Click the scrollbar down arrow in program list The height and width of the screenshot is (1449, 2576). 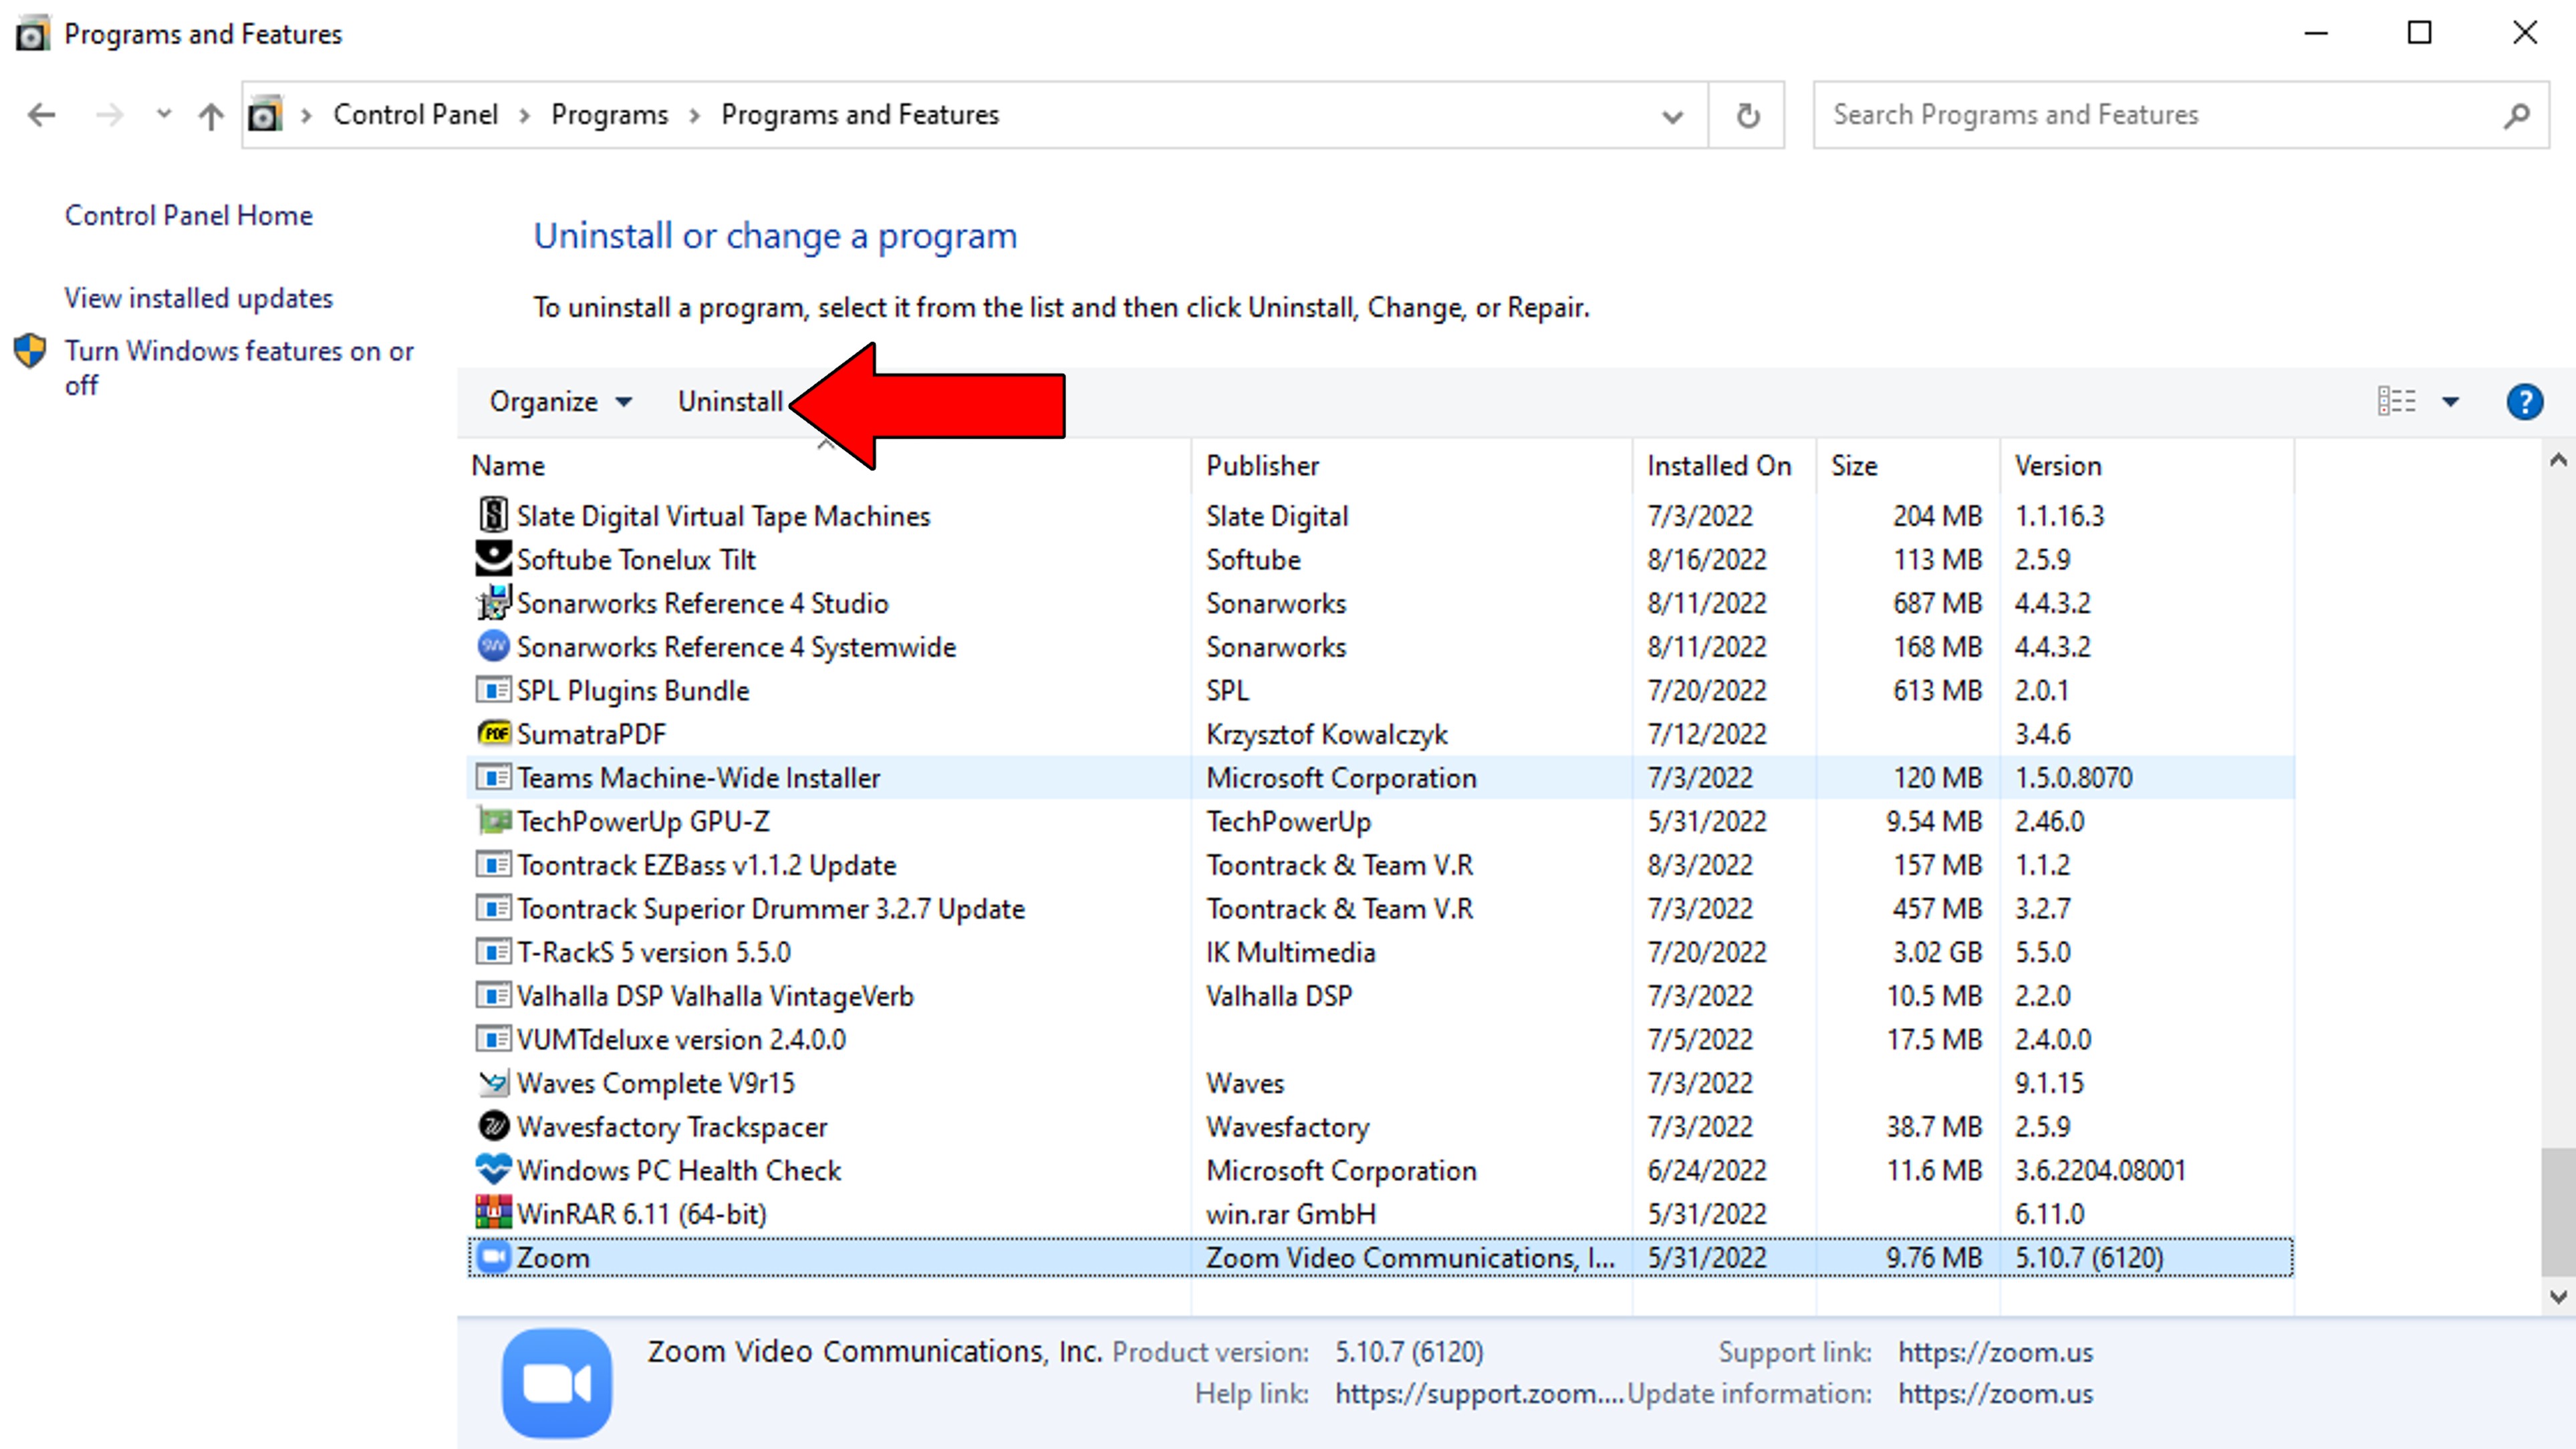[2558, 1297]
